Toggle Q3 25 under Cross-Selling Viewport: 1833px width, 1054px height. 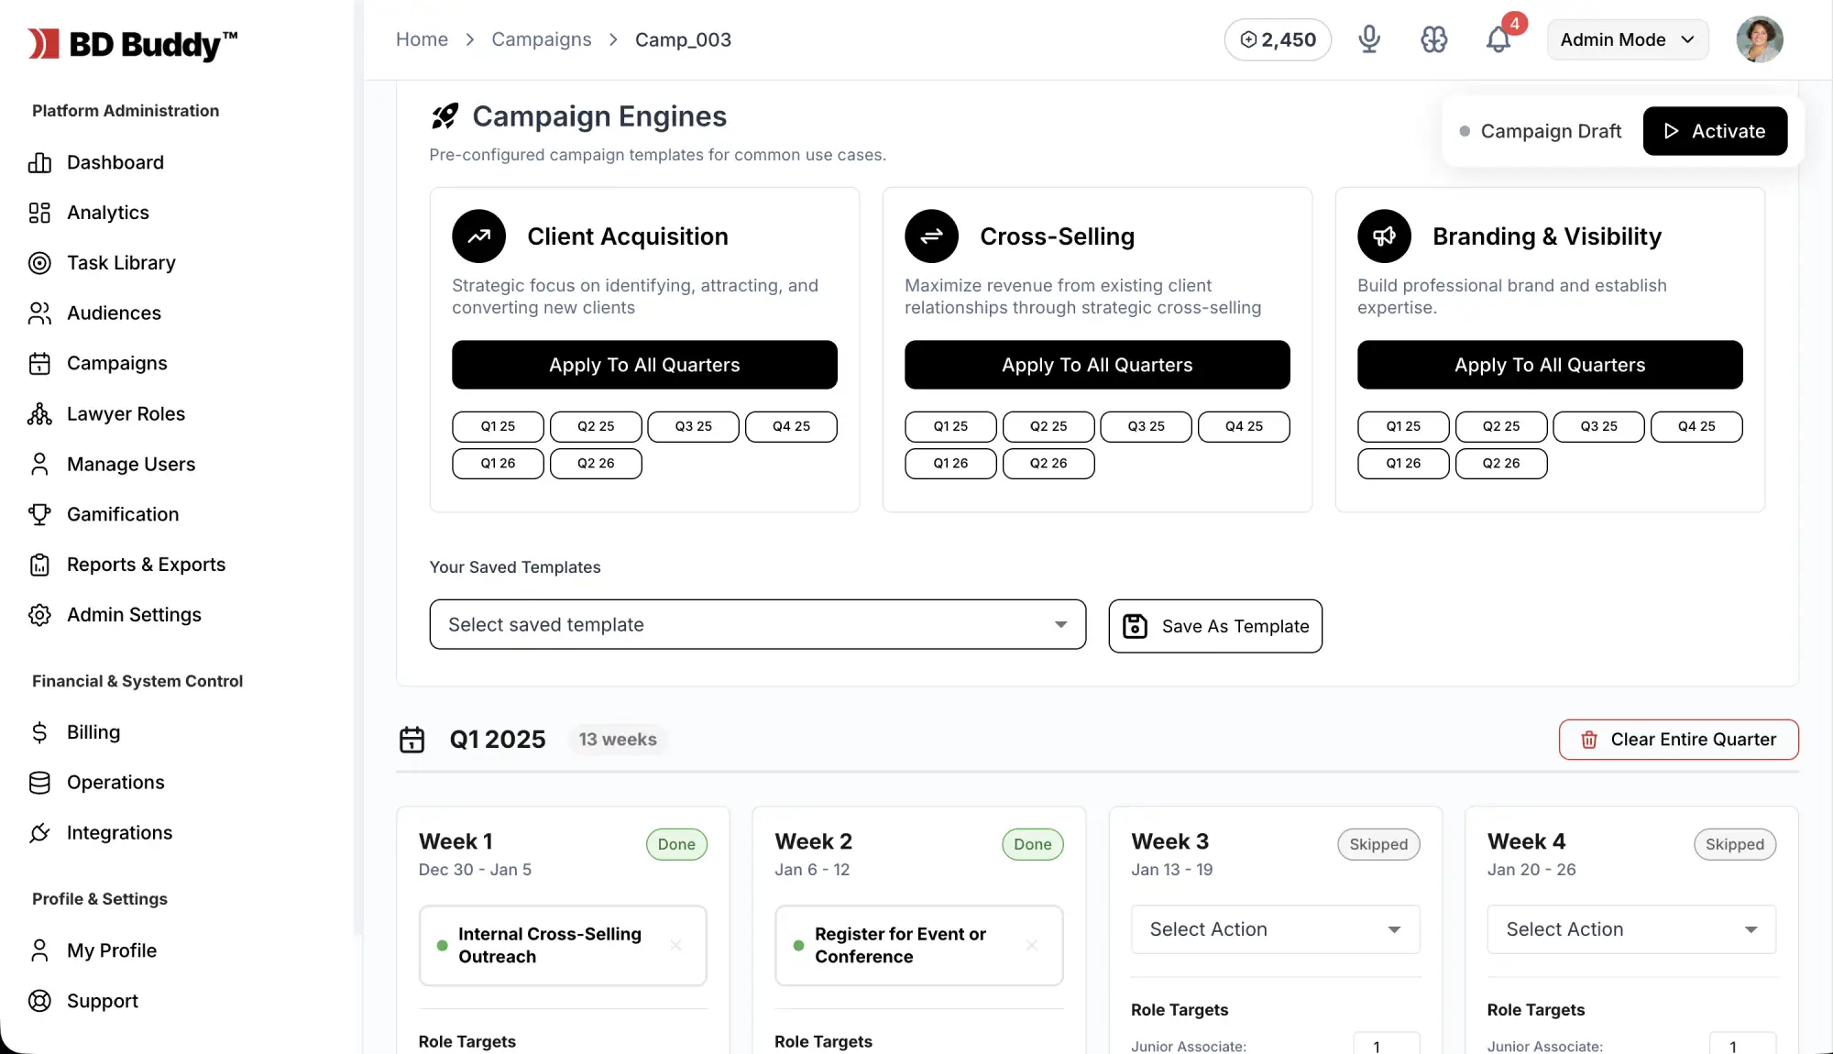point(1146,426)
